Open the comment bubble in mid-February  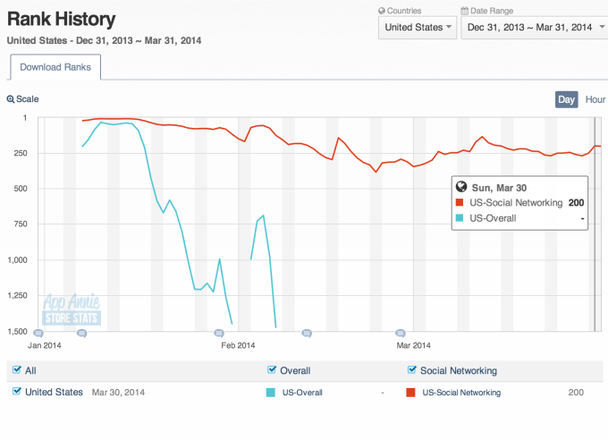coord(307,333)
